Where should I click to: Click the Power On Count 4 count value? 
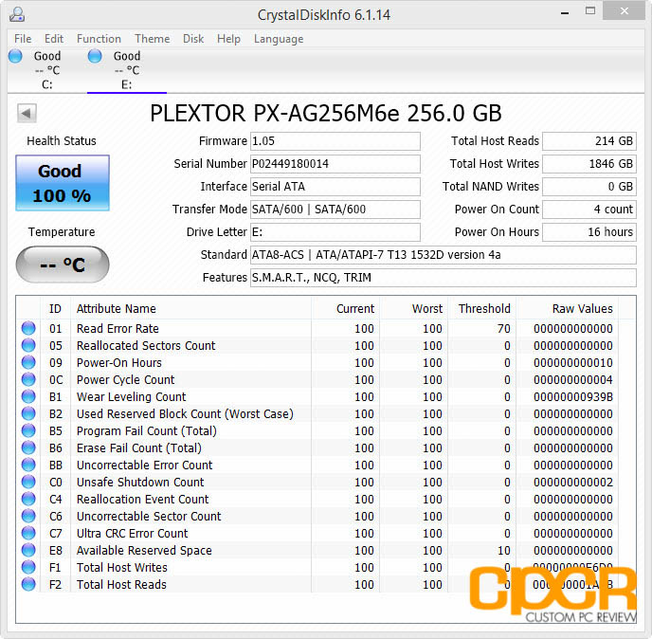(589, 210)
